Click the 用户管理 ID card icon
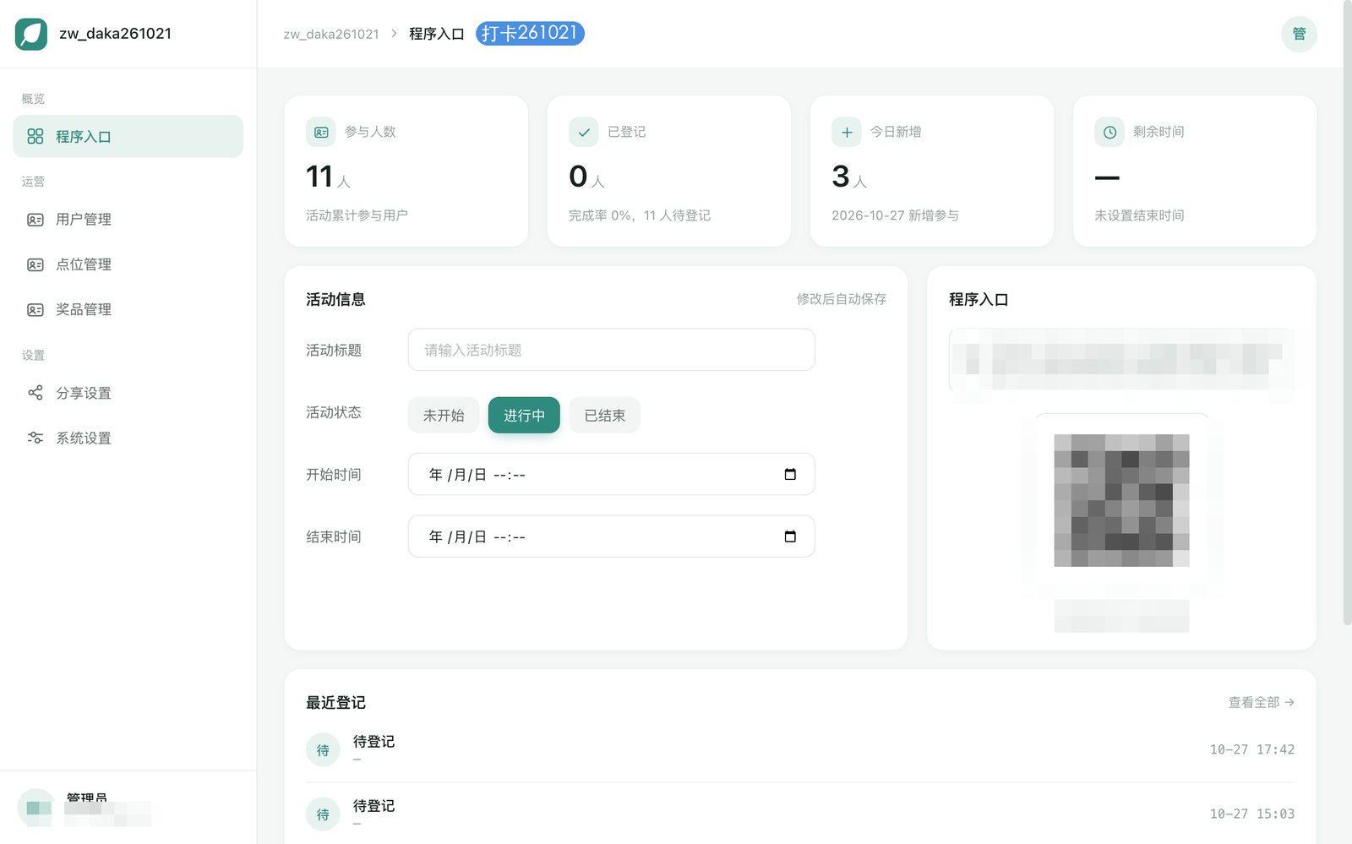The height and width of the screenshot is (844, 1352). (x=35, y=220)
